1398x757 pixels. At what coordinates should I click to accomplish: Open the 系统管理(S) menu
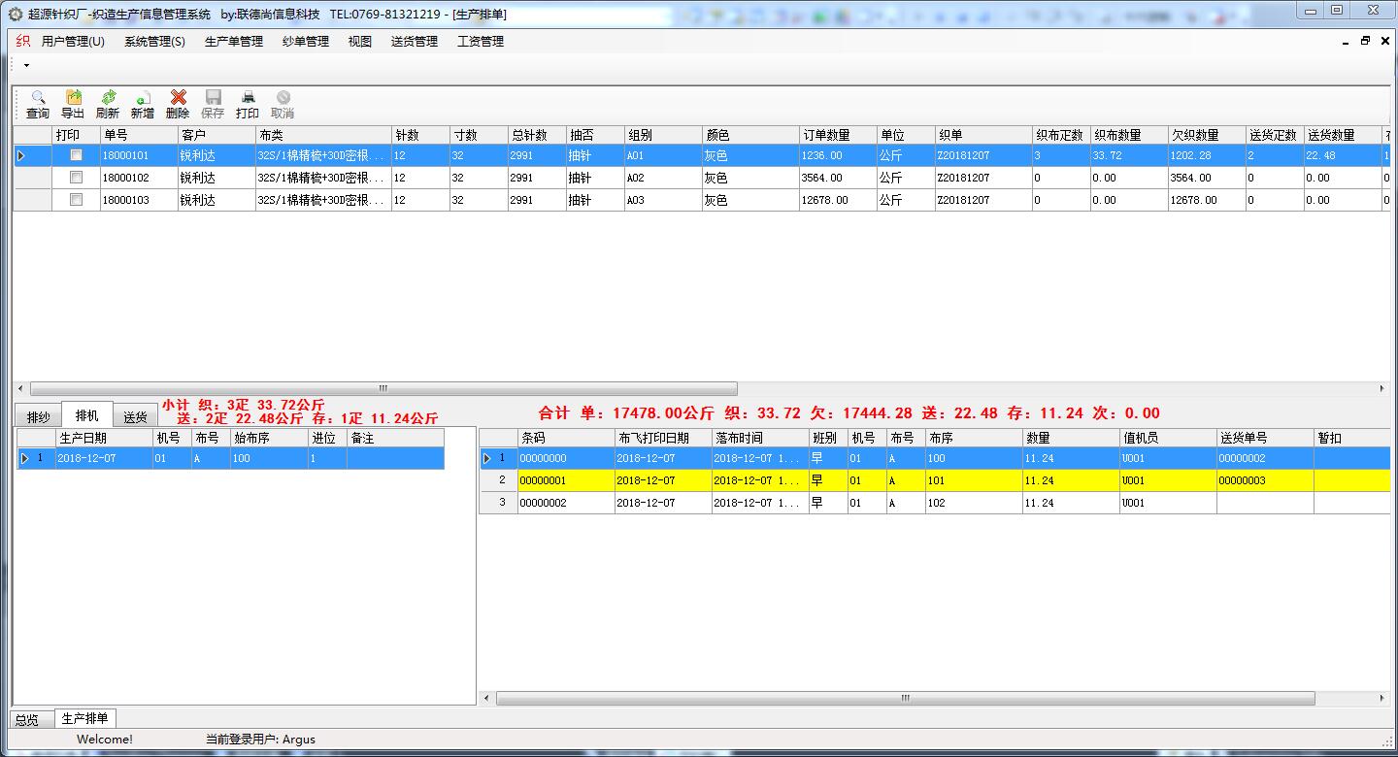click(154, 41)
